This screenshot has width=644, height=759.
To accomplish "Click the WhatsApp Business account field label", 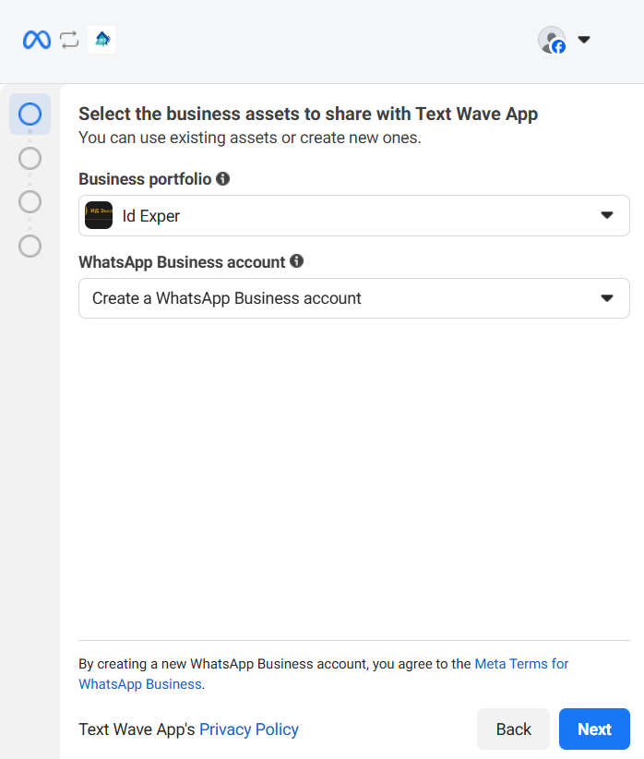I will click(182, 262).
